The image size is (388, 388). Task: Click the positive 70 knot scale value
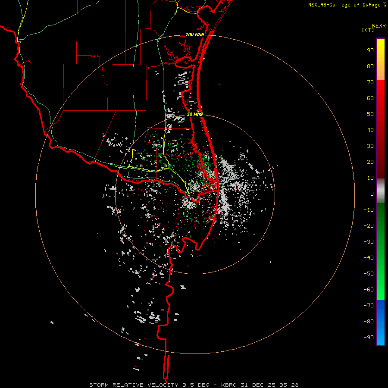tap(370, 82)
